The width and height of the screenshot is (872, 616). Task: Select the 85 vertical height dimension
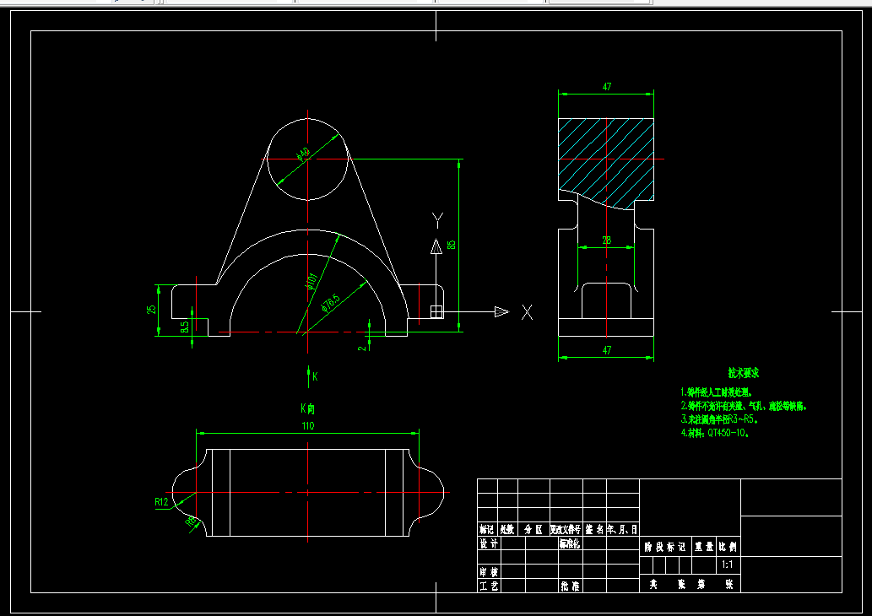coord(452,244)
